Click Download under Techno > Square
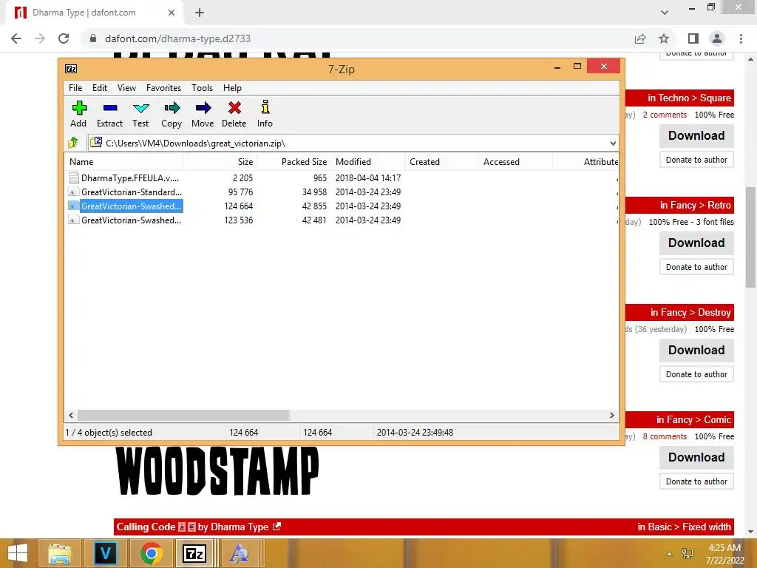757x568 pixels. pyautogui.click(x=696, y=136)
